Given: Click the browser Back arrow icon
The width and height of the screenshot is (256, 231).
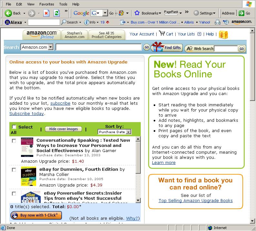Looking at the screenshot, I should click(8, 13).
